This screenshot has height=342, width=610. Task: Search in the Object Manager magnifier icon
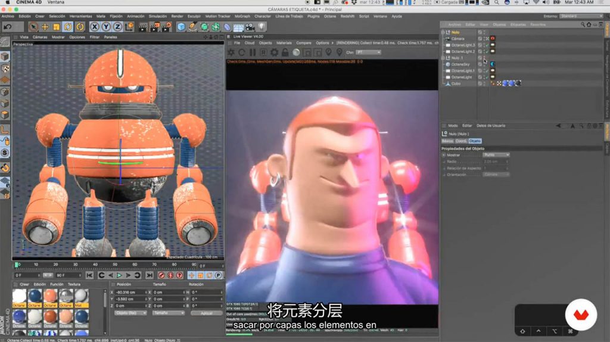pyautogui.click(x=583, y=24)
